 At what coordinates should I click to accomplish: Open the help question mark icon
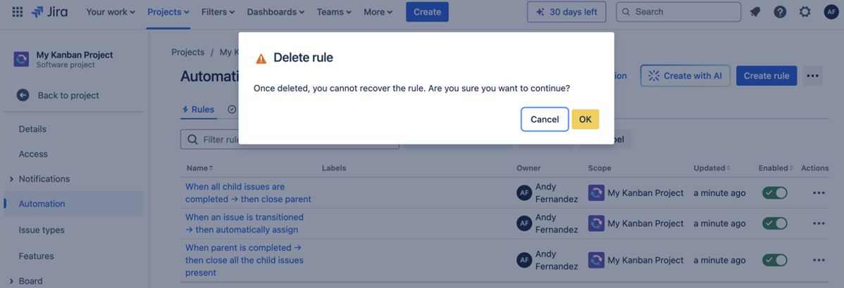click(x=780, y=12)
